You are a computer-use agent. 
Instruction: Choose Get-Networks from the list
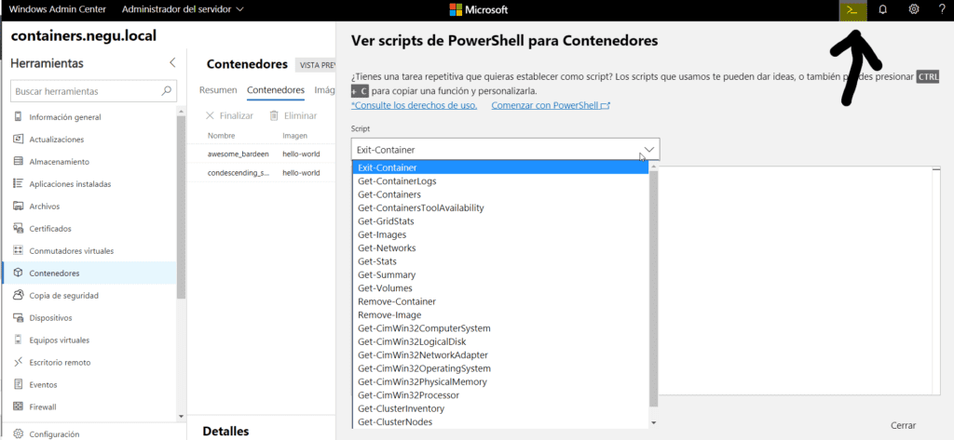500,248
